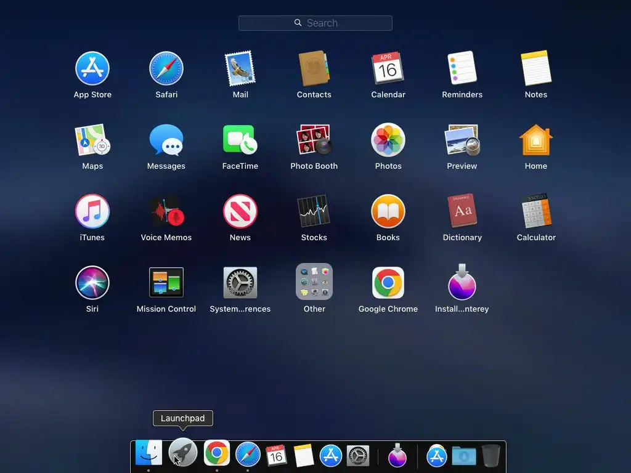
Task: Open Finder in the Dock
Action: [x=149, y=453]
